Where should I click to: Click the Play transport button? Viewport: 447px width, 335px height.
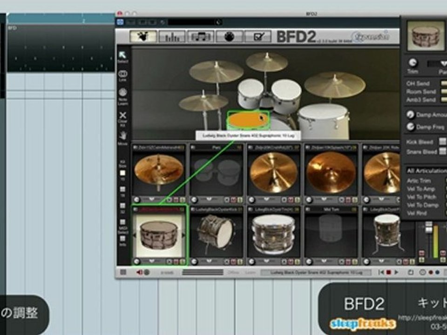pos(396,272)
